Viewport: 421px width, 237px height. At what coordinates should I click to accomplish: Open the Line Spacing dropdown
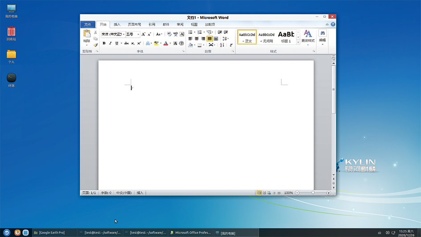pos(226,39)
